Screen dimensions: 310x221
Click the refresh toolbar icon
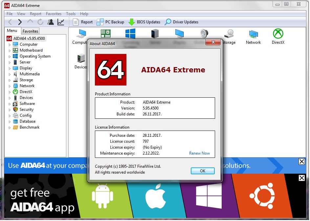[x=40, y=22]
